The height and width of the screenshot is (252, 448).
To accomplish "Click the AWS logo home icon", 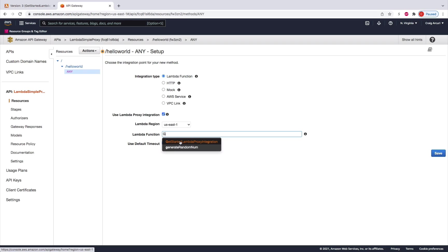I will (x=8, y=23).
